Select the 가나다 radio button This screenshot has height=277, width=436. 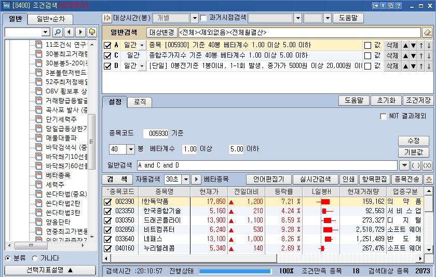point(35,258)
